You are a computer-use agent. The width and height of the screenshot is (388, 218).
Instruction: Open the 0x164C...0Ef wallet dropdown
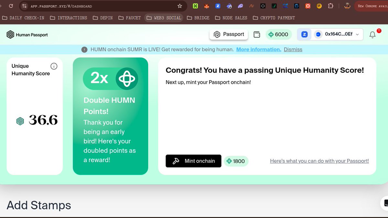click(x=337, y=34)
